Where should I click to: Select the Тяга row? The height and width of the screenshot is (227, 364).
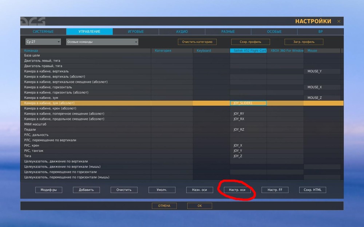(182, 156)
